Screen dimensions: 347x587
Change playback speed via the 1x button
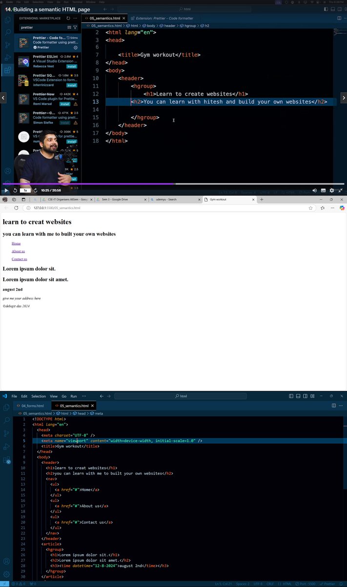click(x=25, y=190)
